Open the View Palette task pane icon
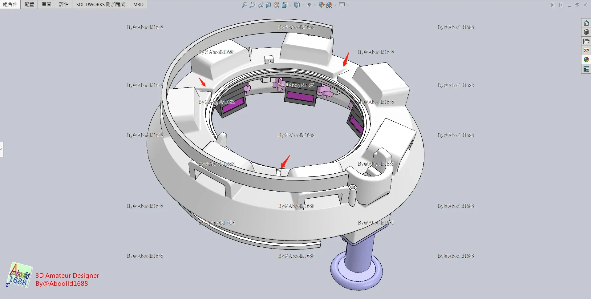The height and width of the screenshot is (299, 591). pyautogui.click(x=586, y=51)
